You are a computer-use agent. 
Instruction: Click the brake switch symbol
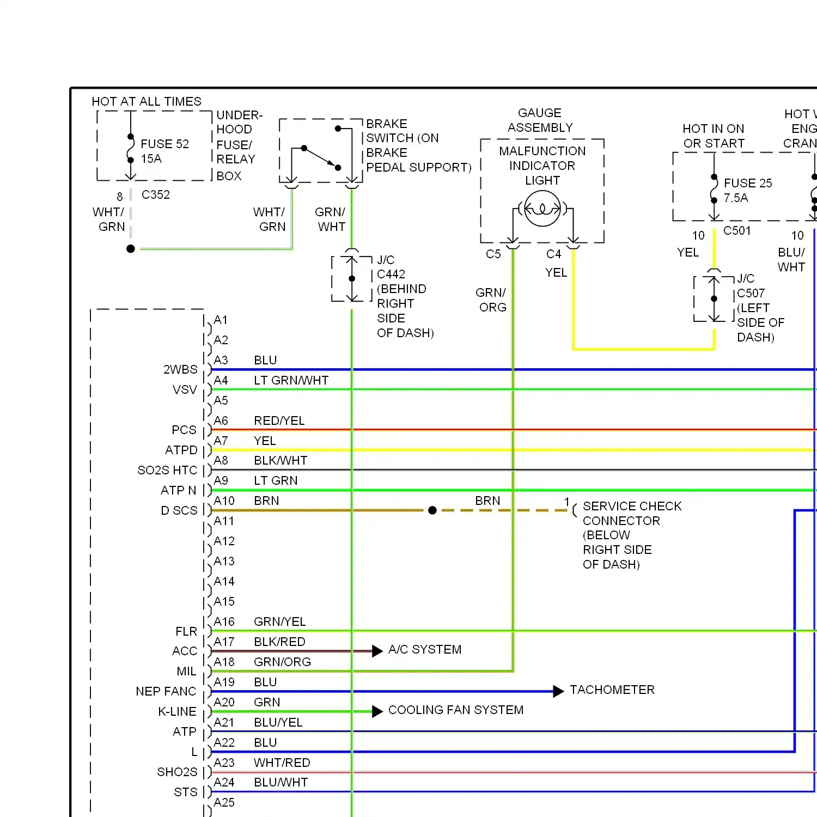(321, 150)
